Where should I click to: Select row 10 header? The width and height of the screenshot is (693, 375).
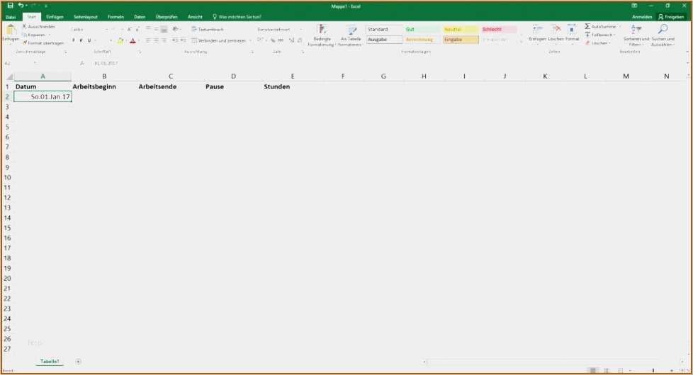[7, 178]
